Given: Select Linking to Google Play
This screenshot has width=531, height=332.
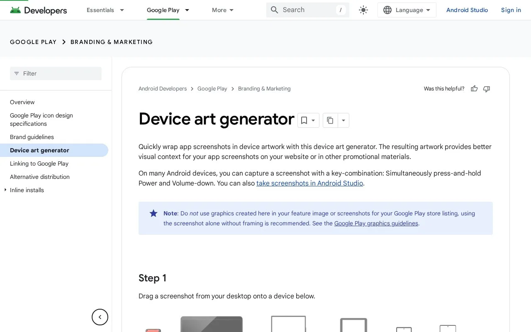Looking at the screenshot, I should [x=39, y=164].
